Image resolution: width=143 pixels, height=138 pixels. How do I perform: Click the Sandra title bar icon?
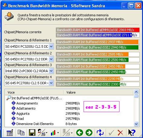click(5, 5)
